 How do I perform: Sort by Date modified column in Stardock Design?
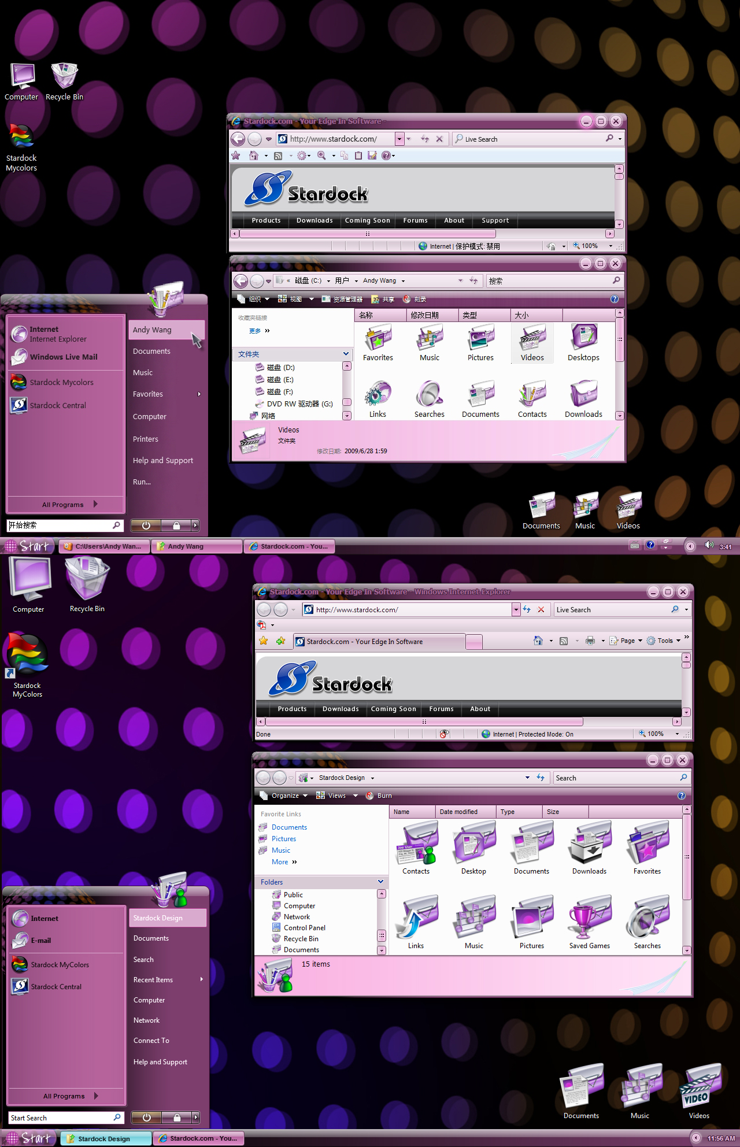coord(466,812)
